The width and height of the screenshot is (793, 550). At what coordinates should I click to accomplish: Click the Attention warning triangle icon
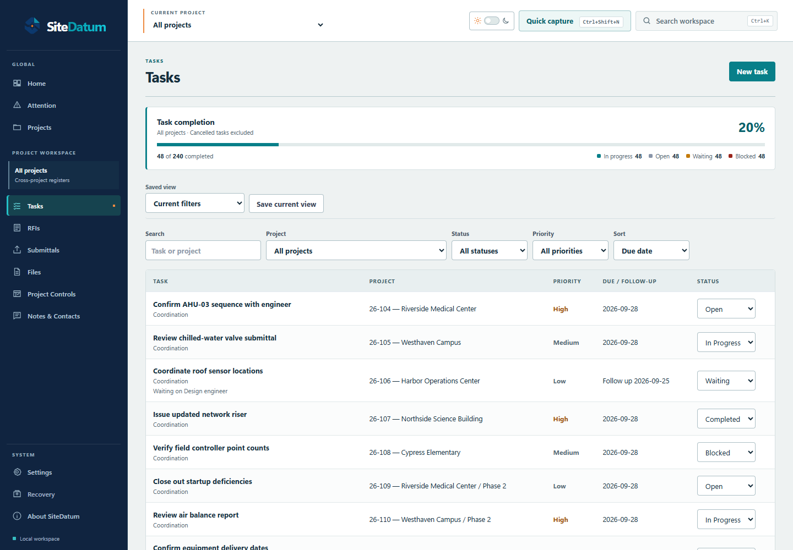17,105
